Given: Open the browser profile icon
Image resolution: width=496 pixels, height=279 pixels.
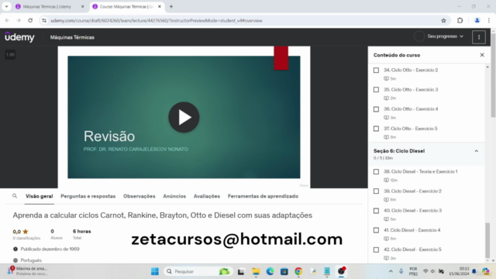Looking at the screenshot, I should (477, 21).
